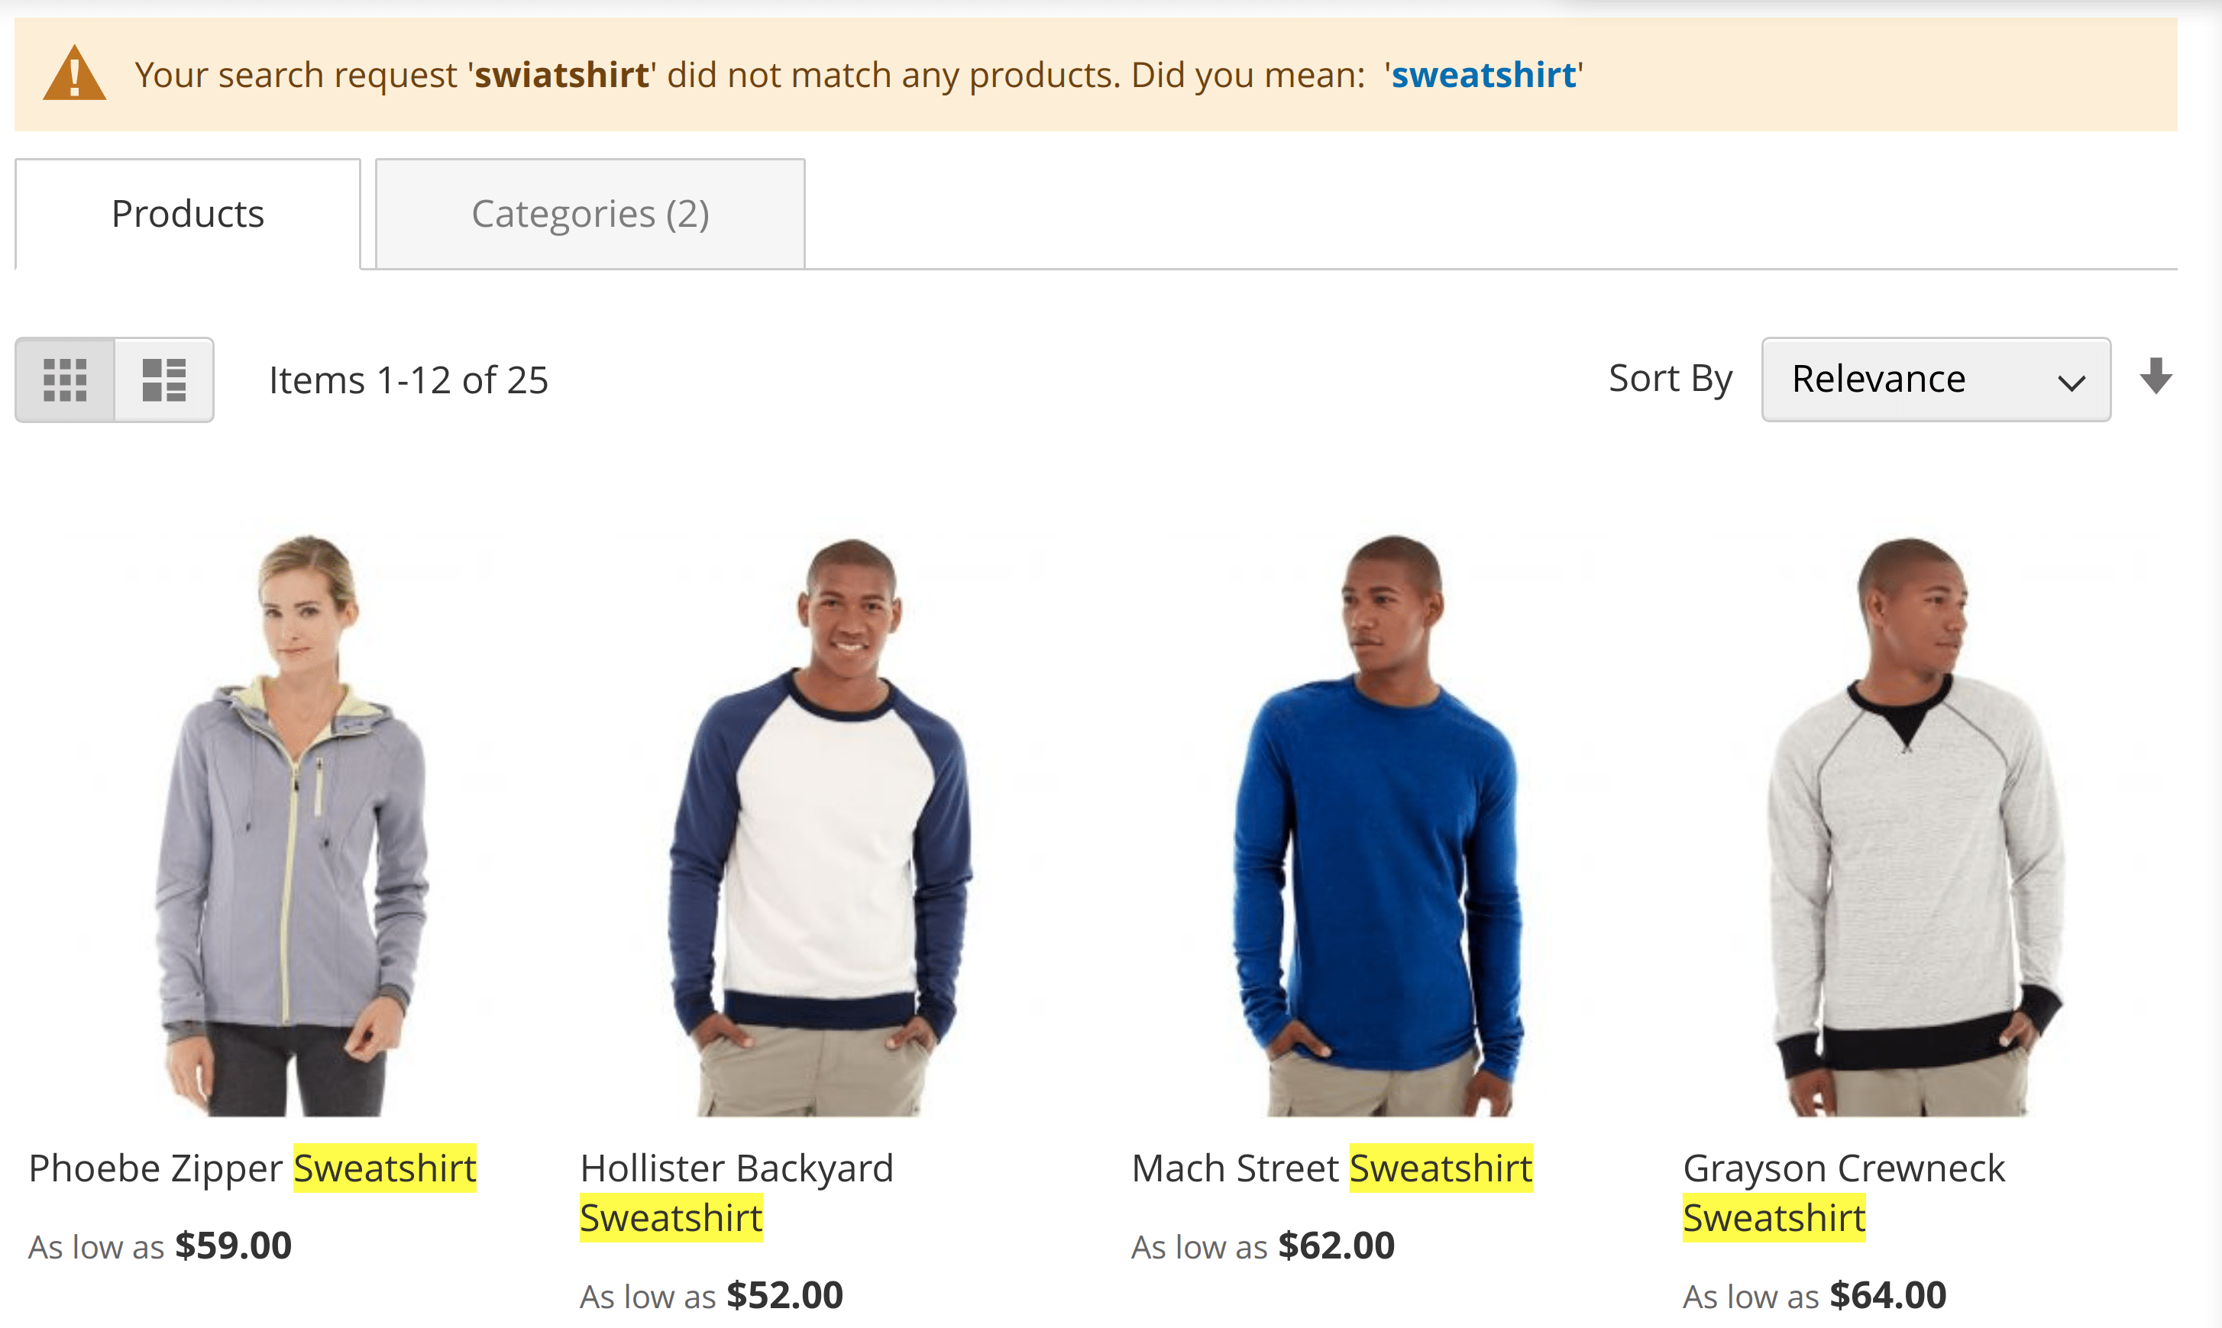Click the $62.00 price of Mach Street
Screen dimensions: 2222x1328
(1336, 1246)
